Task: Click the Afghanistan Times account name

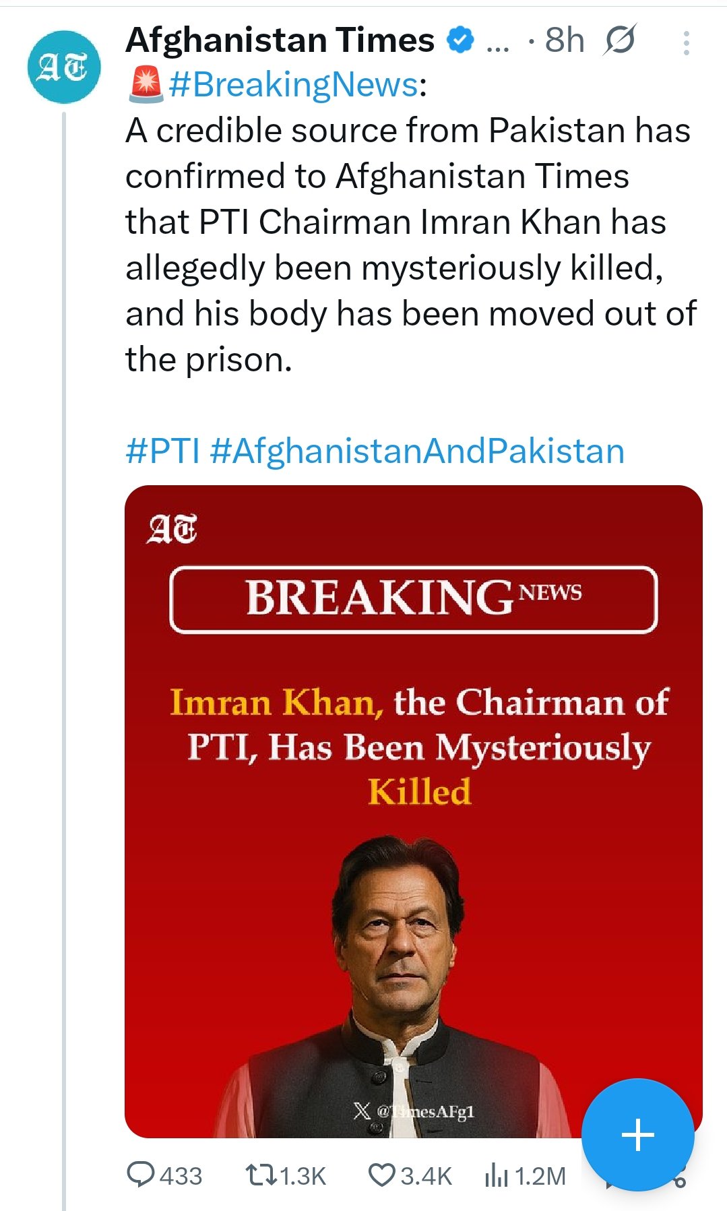Action: click(280, 40)
